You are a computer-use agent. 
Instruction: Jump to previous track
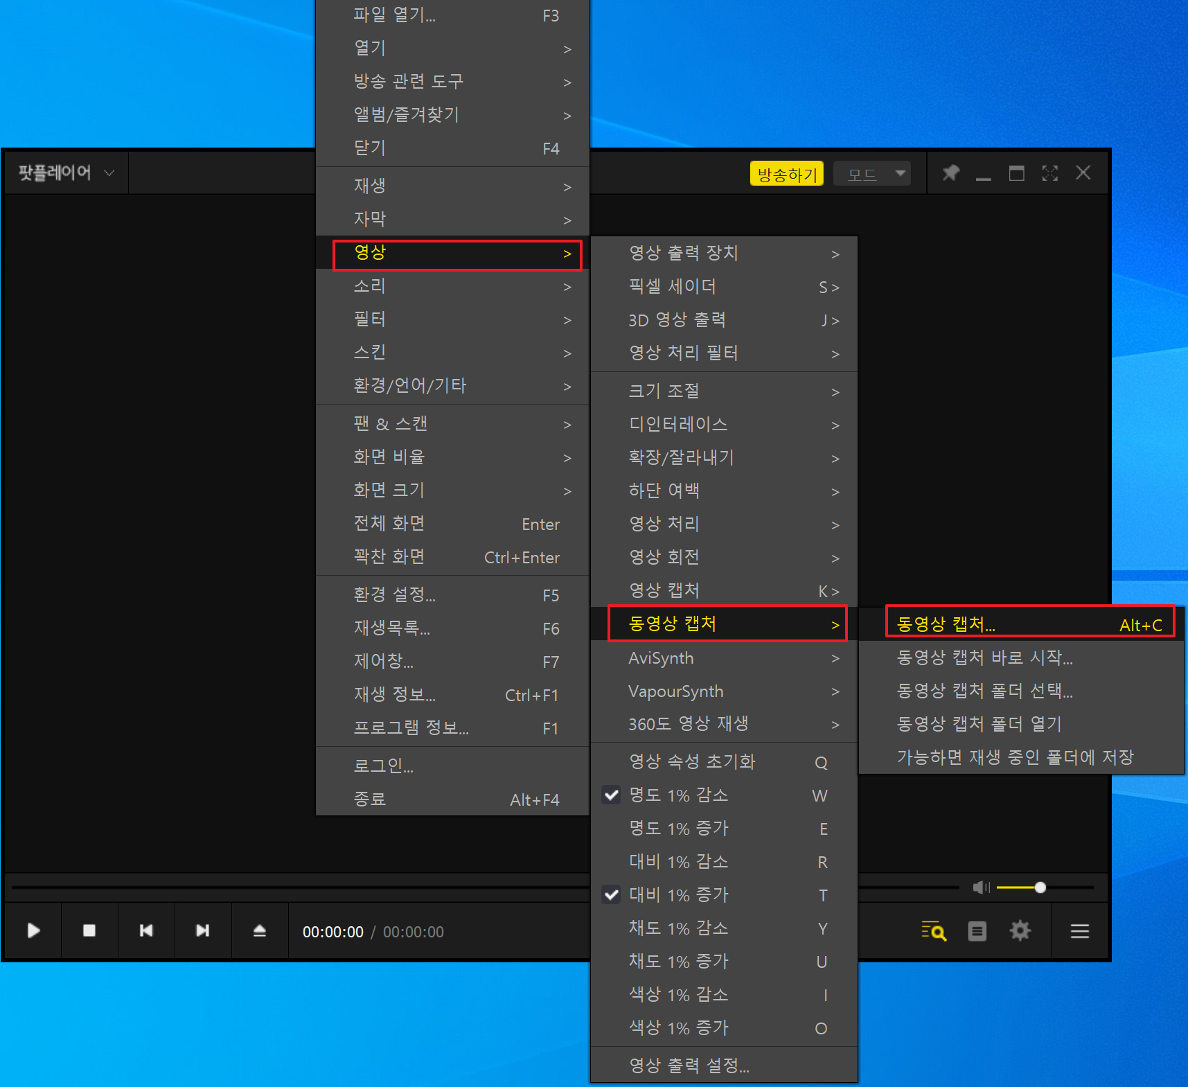tap(146, 930)
